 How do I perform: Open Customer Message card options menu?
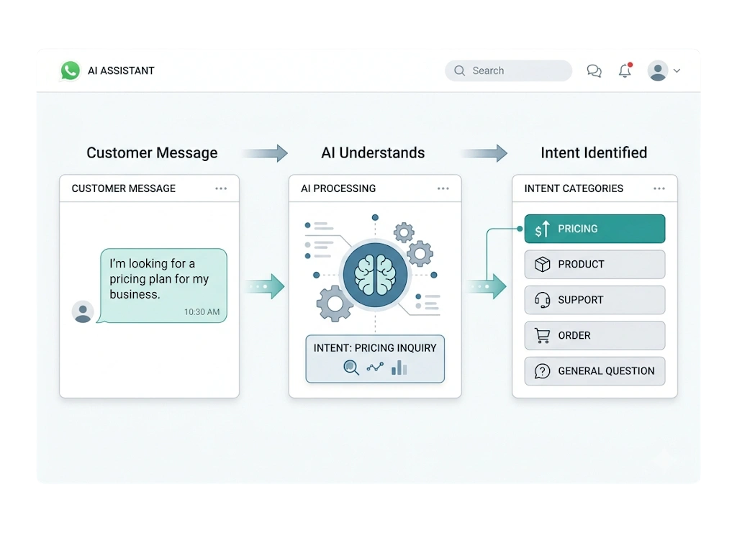pyautogui.click(x=221, y=188)
